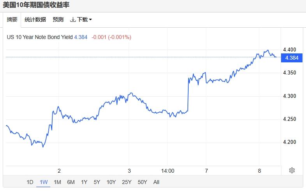Show All historical data range

(156, 182)
